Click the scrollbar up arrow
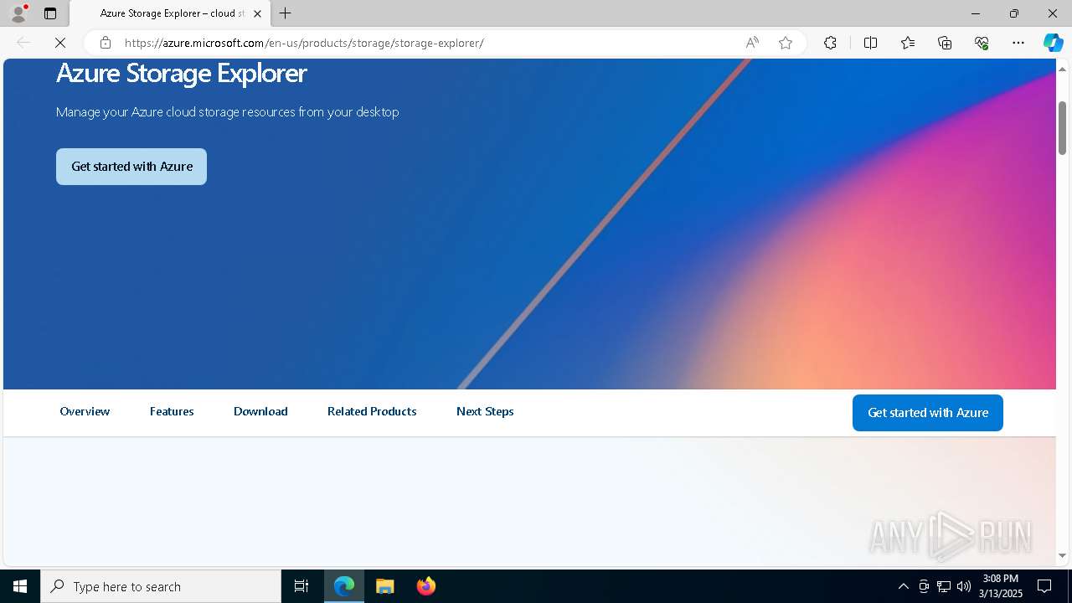The image size is (1072, 603). pos(1063,68)
